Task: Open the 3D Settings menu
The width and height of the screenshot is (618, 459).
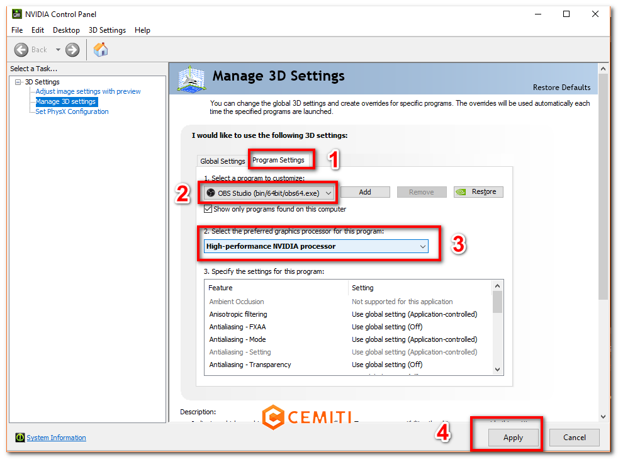Action: [x=107, y=30]
